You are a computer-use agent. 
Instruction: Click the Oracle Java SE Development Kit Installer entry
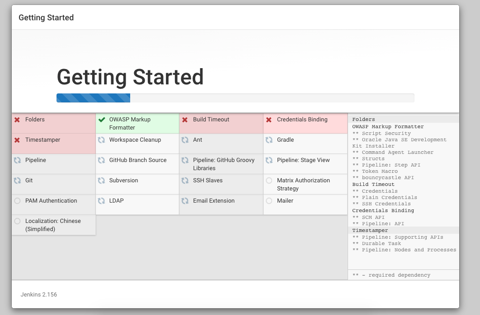(399, 143)
